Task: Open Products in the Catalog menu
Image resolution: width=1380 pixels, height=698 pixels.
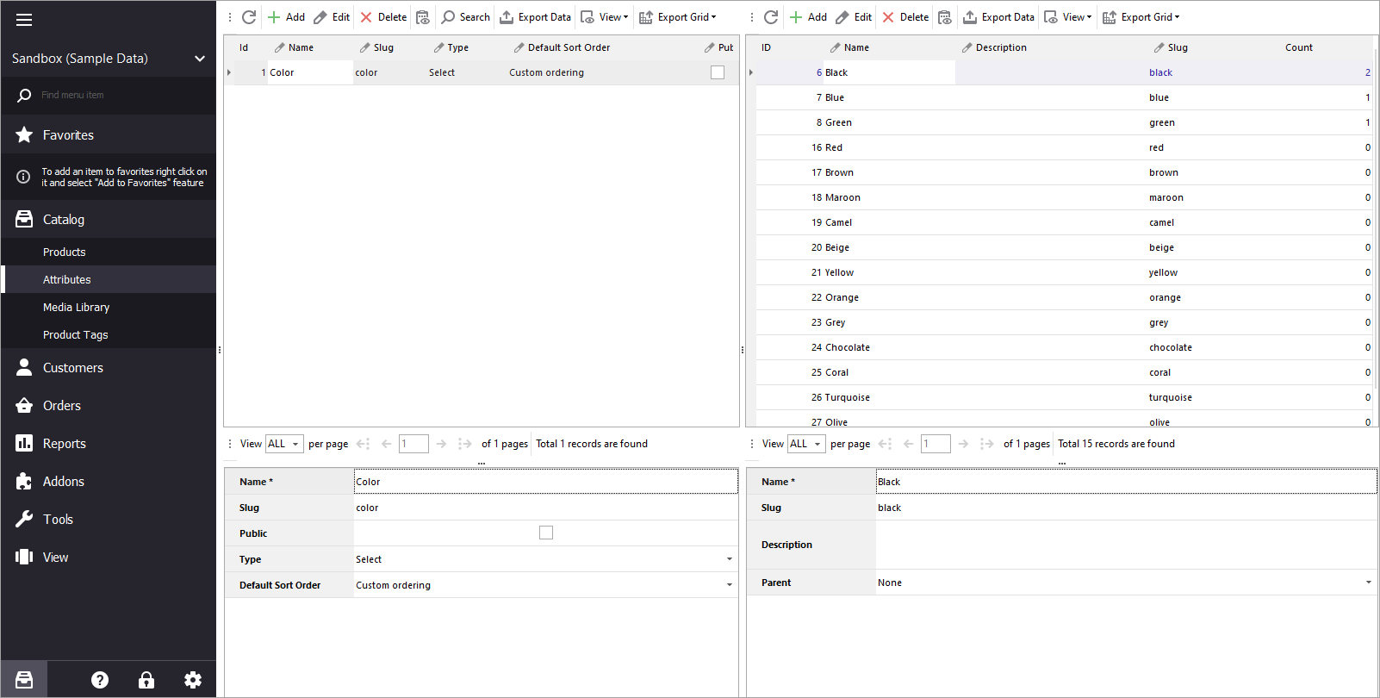Action: (65, 252)
